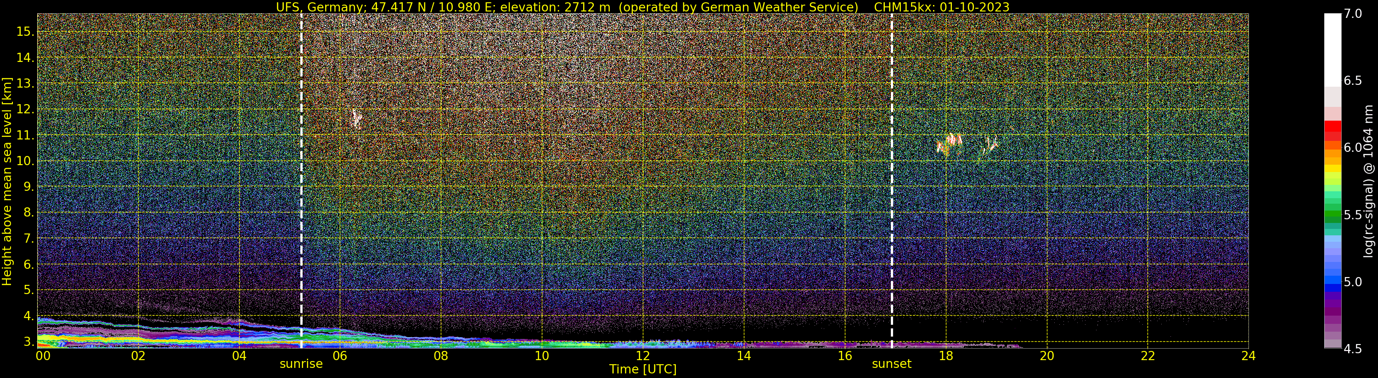Click the '14.' height tick label

coord(25,57)
